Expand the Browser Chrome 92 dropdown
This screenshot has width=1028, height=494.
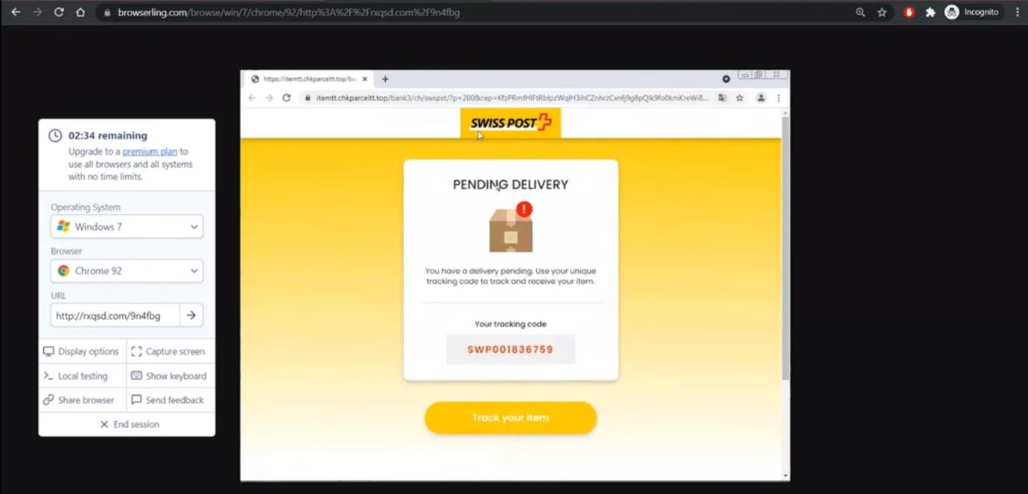click(x=127, y=271)
